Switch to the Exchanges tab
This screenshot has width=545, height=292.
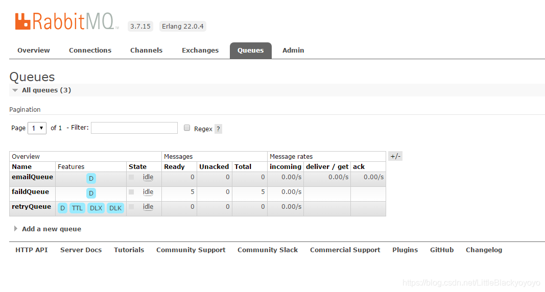pos(200,51)
